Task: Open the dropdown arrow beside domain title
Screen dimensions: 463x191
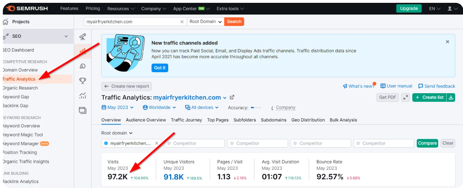Action: 225,98
